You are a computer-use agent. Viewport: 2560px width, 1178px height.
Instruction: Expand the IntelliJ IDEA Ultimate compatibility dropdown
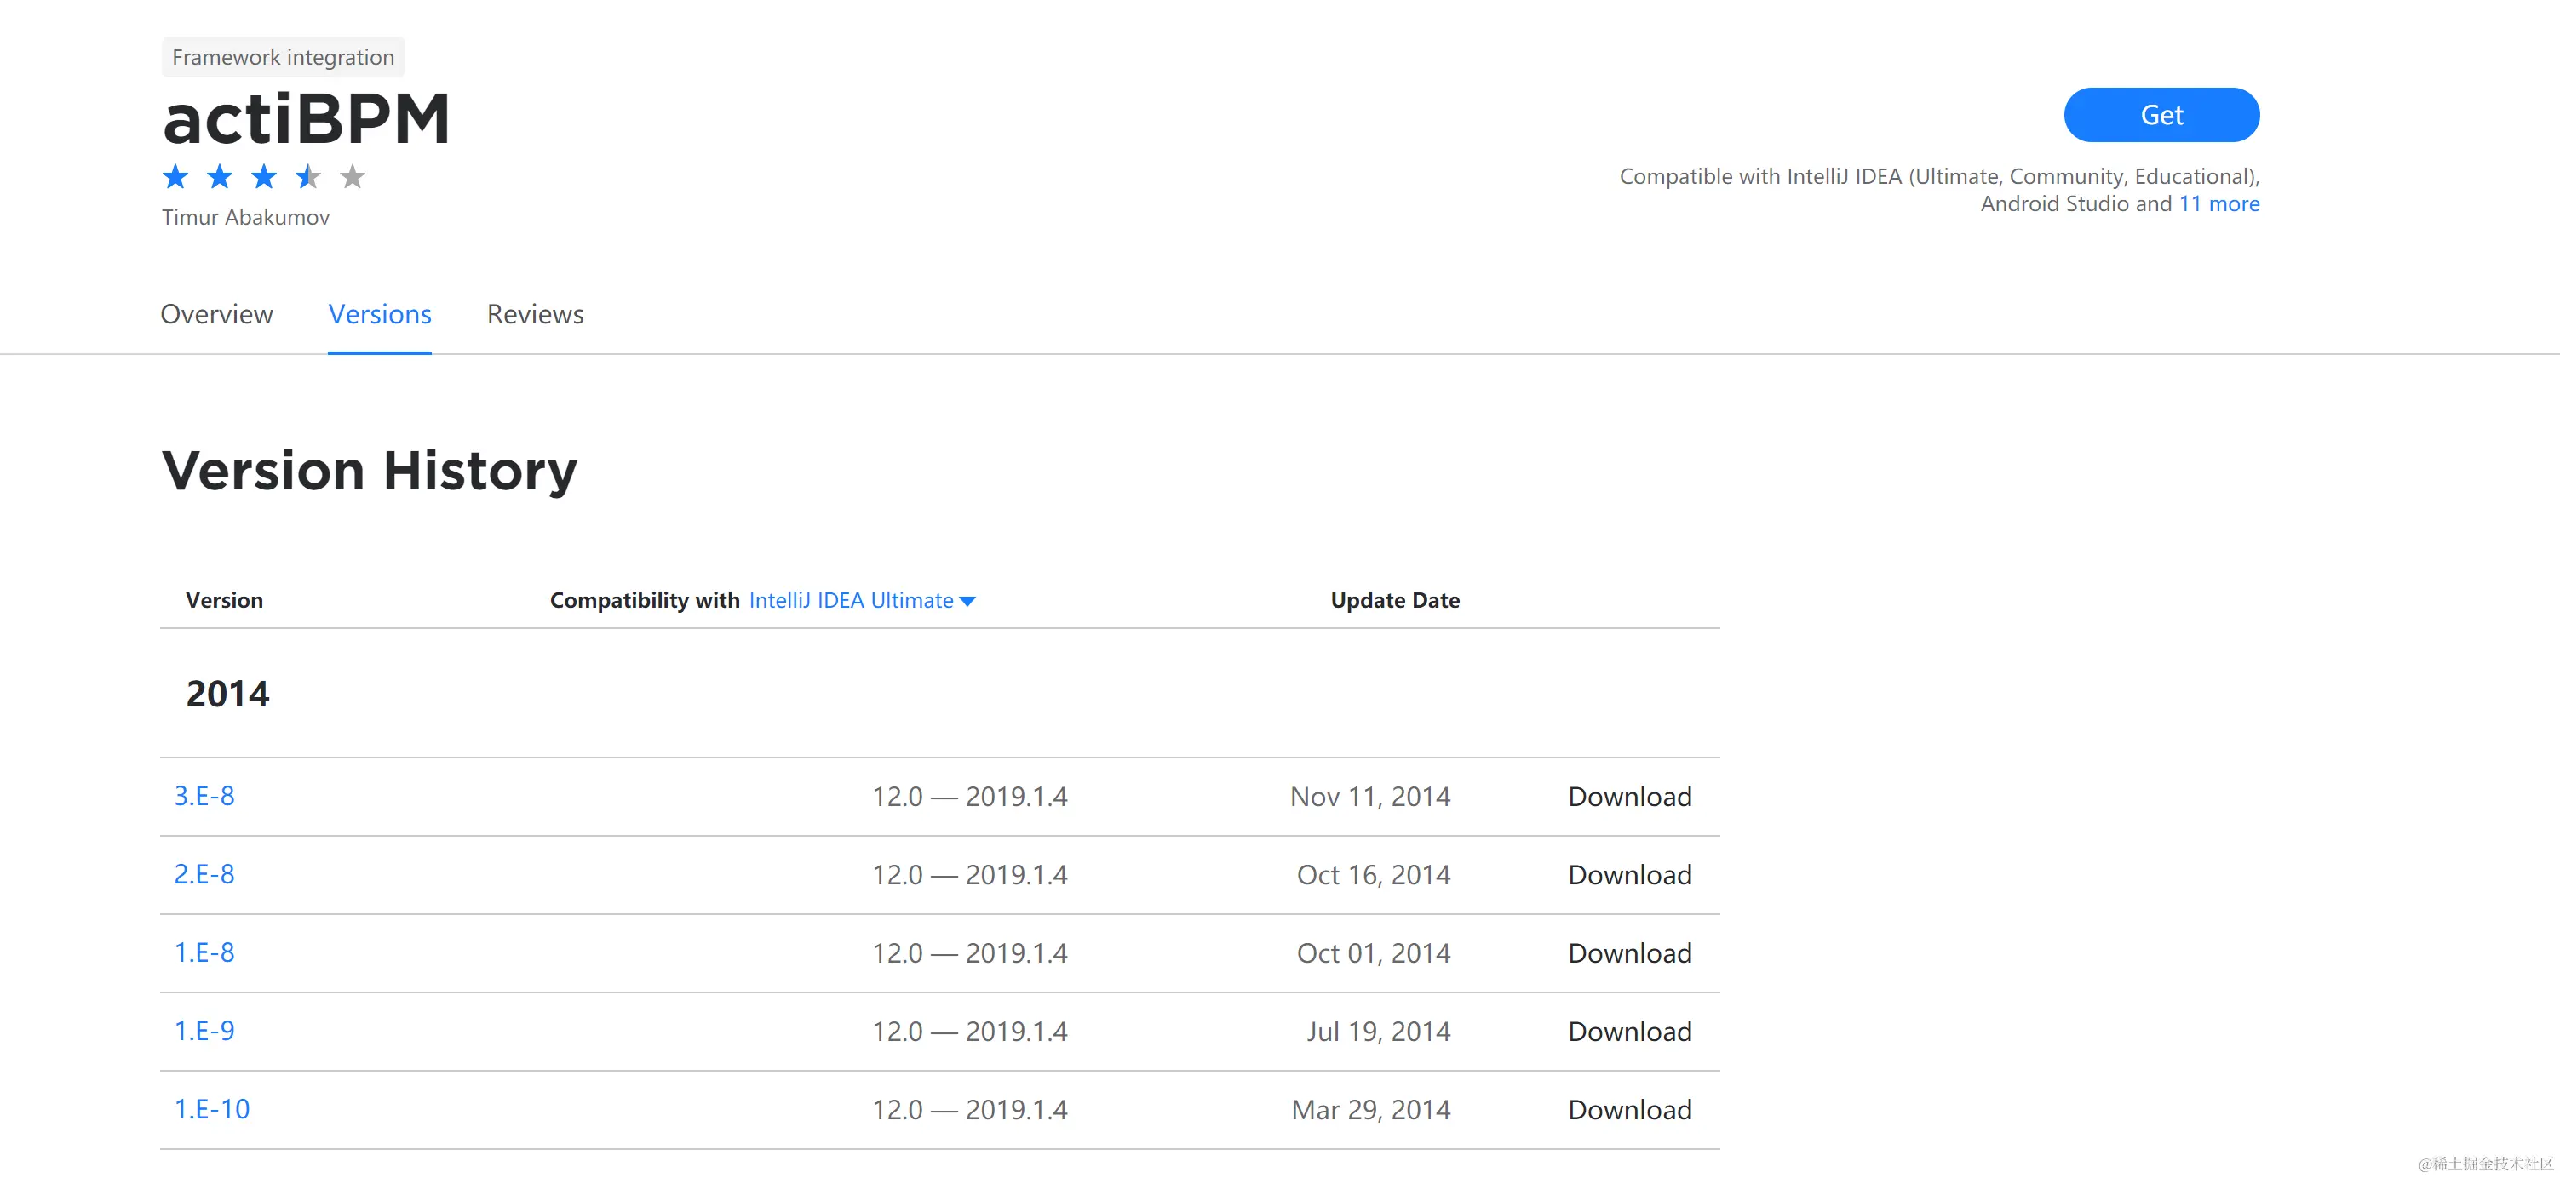pyautogui.click(x=851, y=600)
